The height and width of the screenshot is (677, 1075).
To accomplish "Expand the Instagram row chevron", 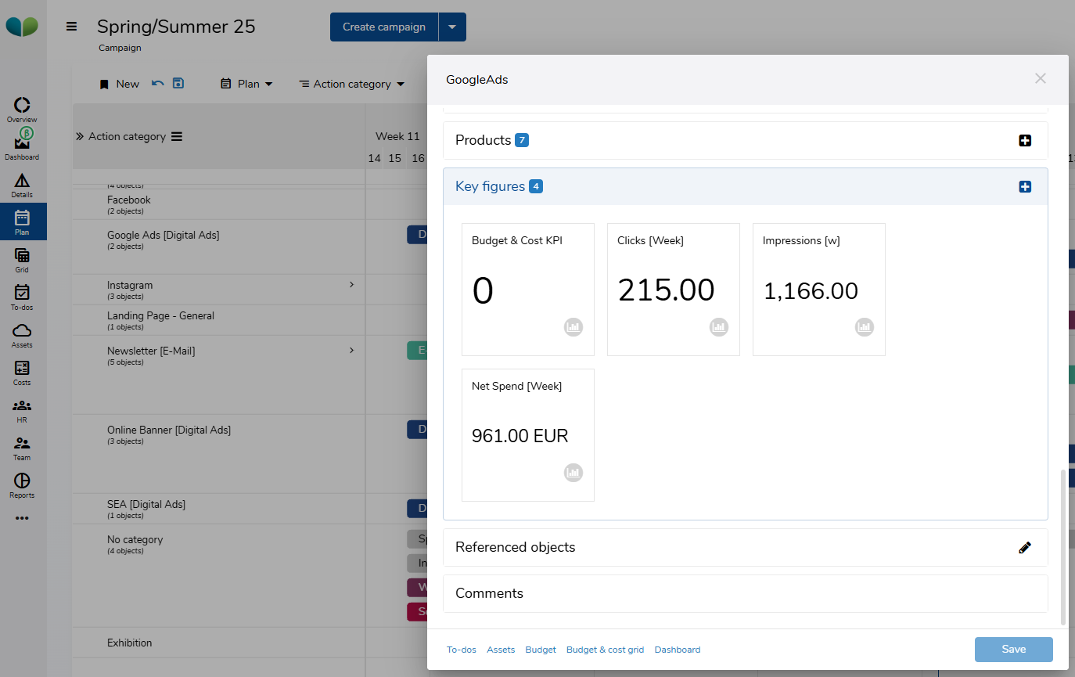I will pos(351,285).
